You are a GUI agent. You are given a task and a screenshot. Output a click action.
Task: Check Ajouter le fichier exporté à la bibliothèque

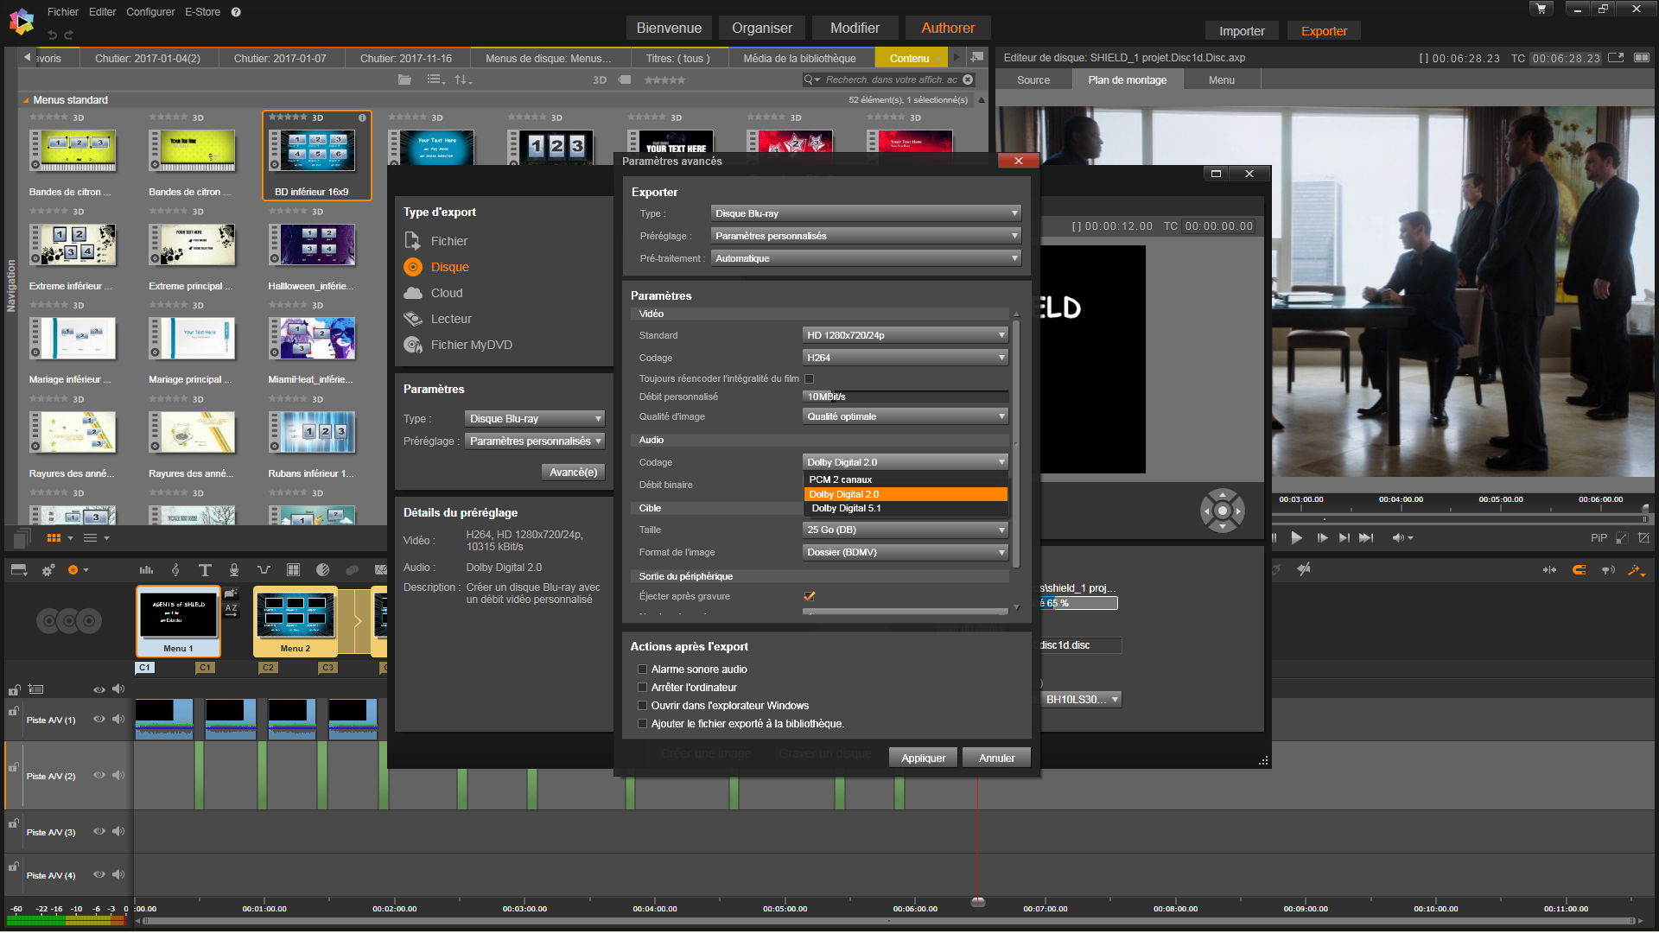click(x=642, y=723)
